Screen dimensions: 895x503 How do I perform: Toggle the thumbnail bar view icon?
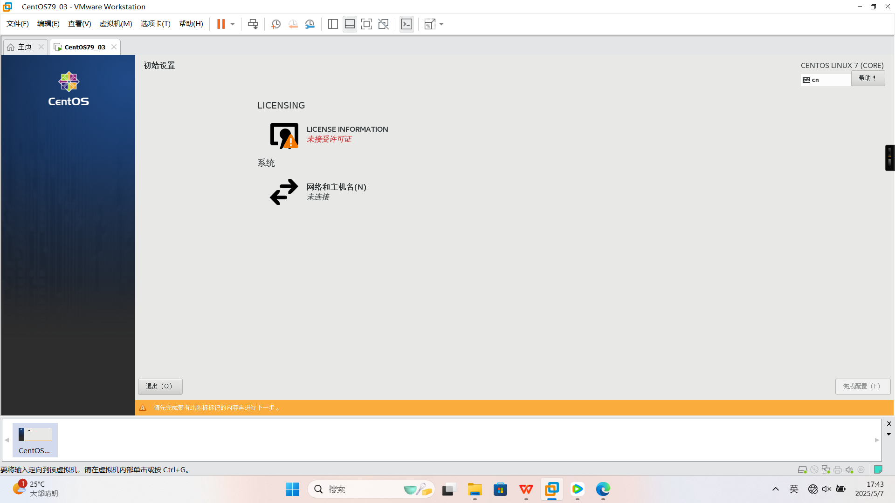click(350, 24)
